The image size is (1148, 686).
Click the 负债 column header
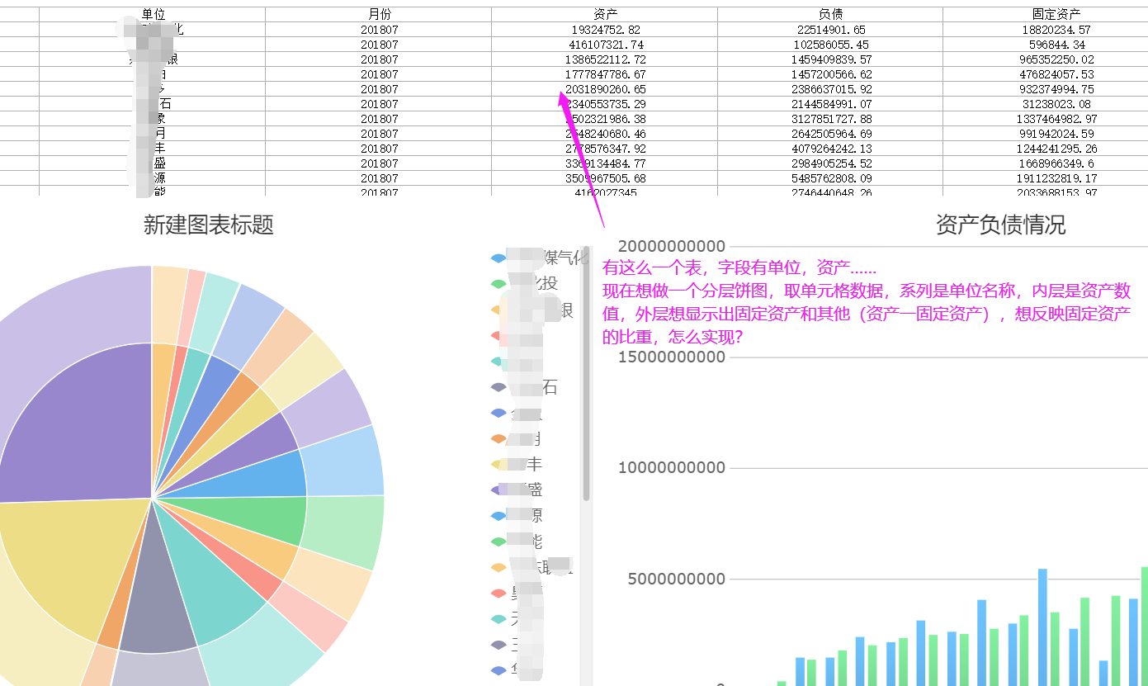[x=830, y=14]
